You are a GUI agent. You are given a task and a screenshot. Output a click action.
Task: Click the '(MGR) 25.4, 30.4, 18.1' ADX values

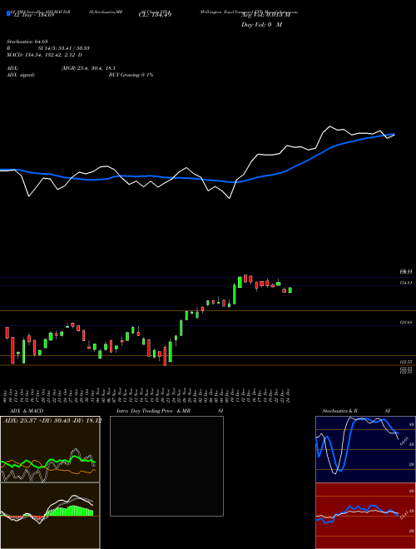(x=88, y=68)
